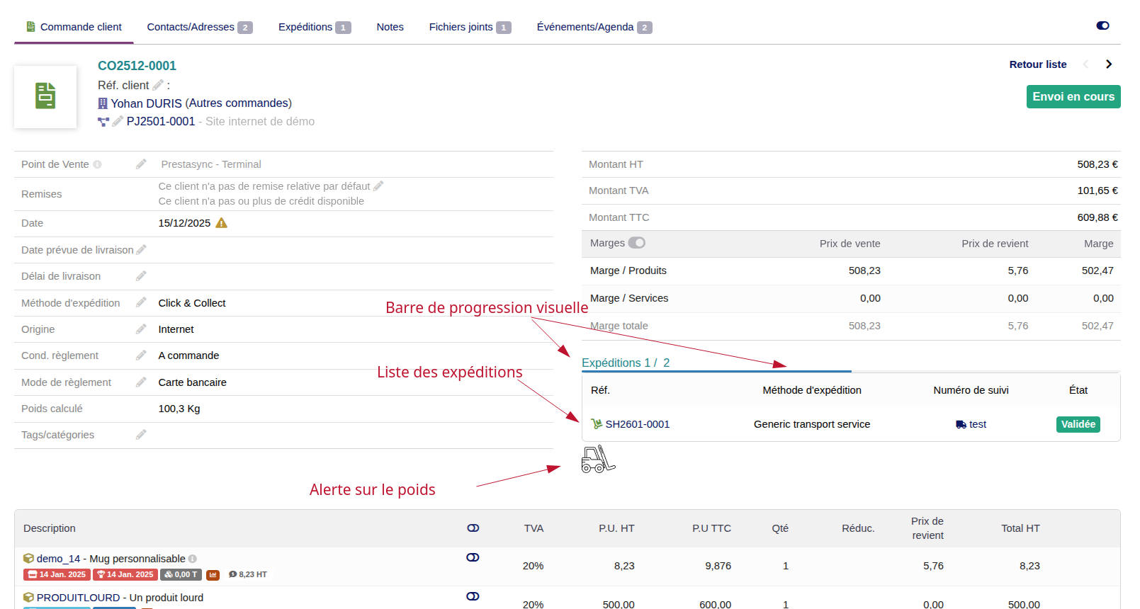
Task: Click the pencil icon for Cond. règlement
Action: (x=141, y=355)
